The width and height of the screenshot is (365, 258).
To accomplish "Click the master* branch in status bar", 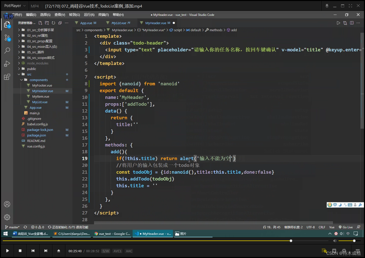I will 12,227.
